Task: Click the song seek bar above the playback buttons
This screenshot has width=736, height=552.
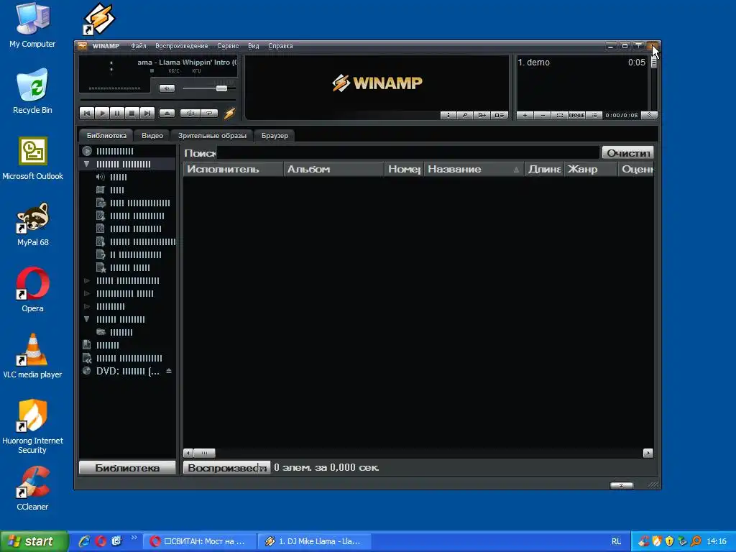Action: 157,100
